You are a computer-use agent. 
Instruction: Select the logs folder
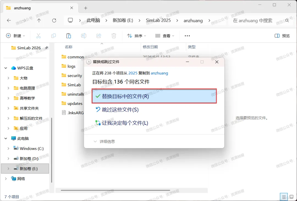[x=68, y=66]
